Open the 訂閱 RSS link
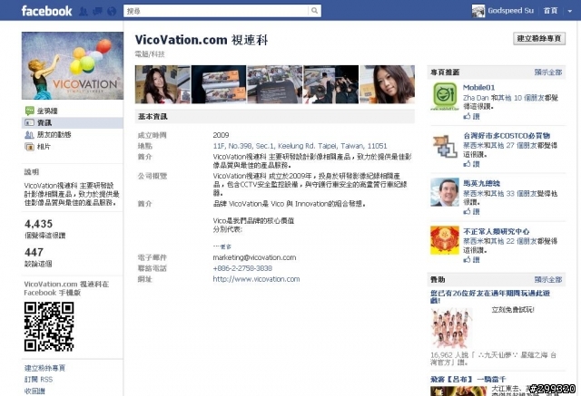 38,380
